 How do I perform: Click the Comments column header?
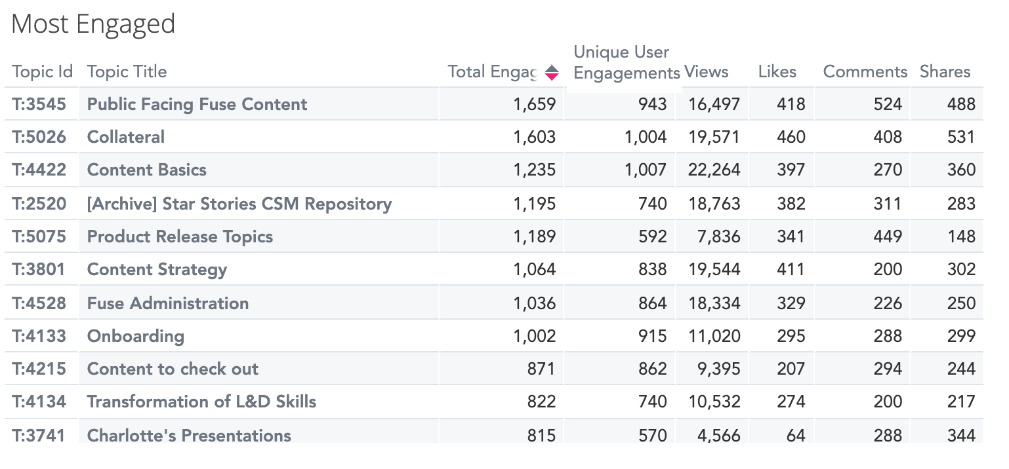(x=865, y=72)
